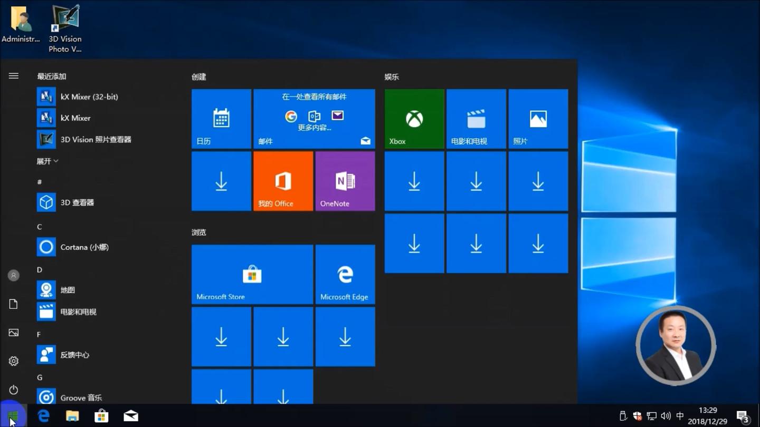Click the 创建 tile group title
The height and width of the screenshot is (427, 760).
pyautogui.click(x=199, y=77)
